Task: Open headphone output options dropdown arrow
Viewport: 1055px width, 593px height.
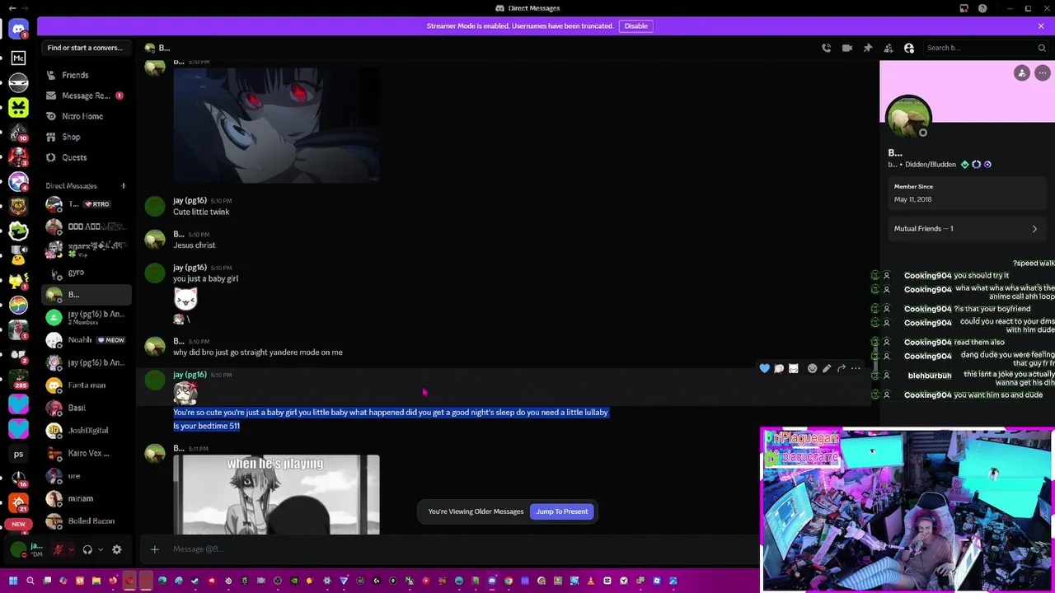Action: click(101, 549)
